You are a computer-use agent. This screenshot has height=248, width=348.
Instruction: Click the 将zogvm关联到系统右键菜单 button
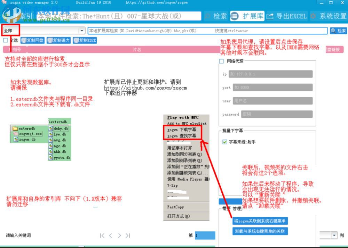(x=260, y=221)
